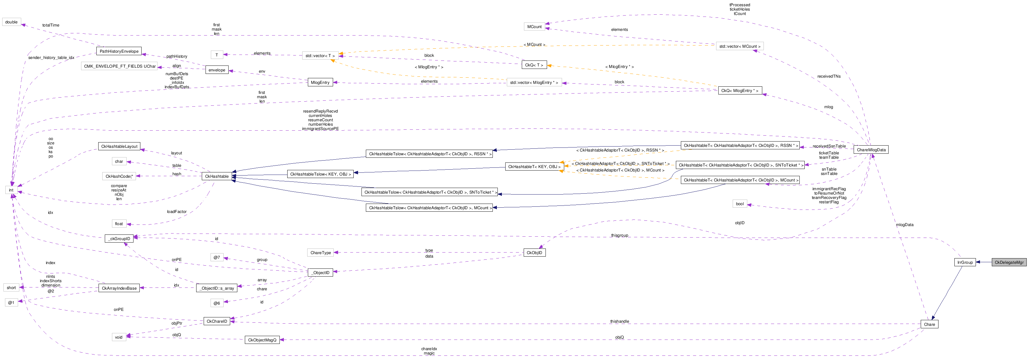Click the _ObjectID::s_array node
Viewport: 1028px width, 357px height.
pos(217,288)
